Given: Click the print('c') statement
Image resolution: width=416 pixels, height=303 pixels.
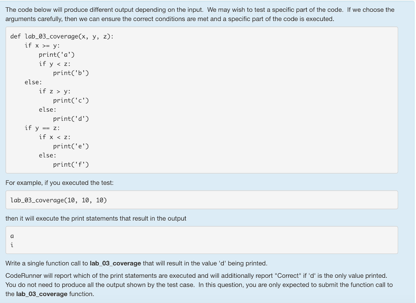Looking at the screenshot, I should (71, 100).
